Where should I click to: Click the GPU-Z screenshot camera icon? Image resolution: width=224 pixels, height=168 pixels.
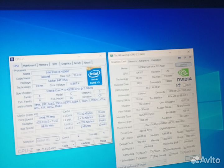click(180, 58)
